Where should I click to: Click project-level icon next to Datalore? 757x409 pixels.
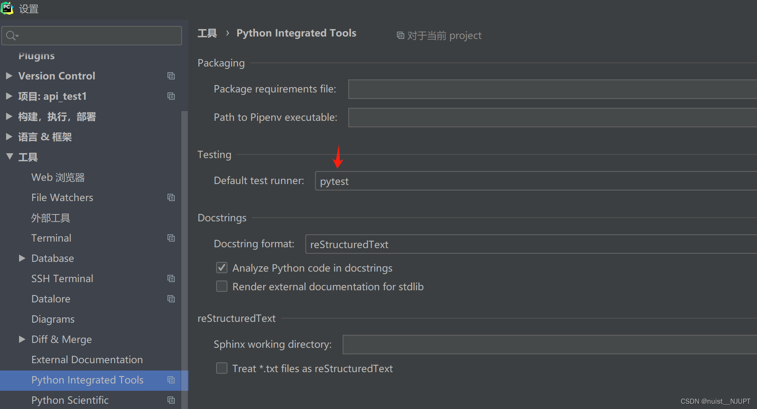pyautogui.click(x=171, y=299)
